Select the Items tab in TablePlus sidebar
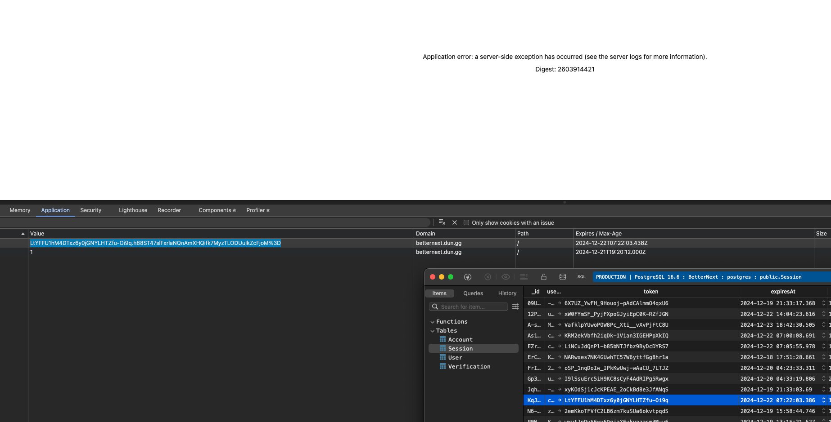The width and height of the screenshot is (831, 422). (439, 293)
